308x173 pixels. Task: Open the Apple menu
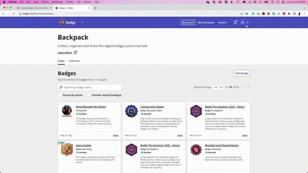point(4,2)
